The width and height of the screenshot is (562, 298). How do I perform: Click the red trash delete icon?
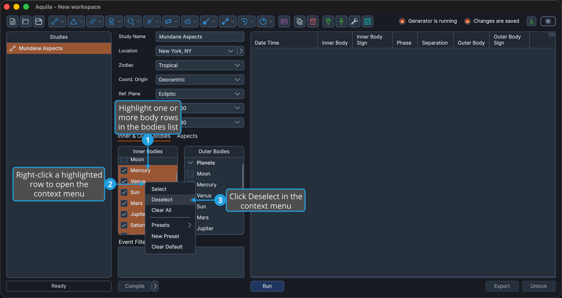click(313, 21)
